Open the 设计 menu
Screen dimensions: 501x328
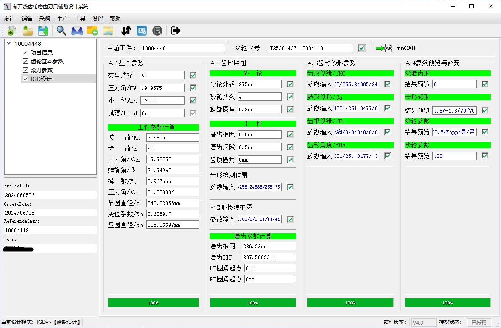(9, 18)
